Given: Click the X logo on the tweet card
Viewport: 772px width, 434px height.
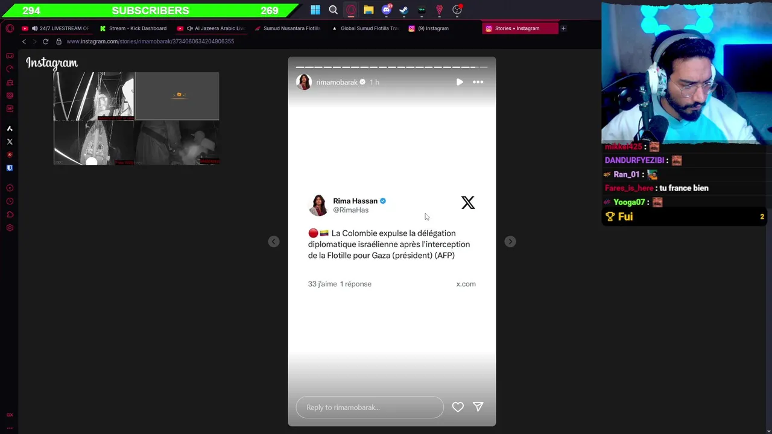Looking at the screenshot, I should (x=468, y=203).
